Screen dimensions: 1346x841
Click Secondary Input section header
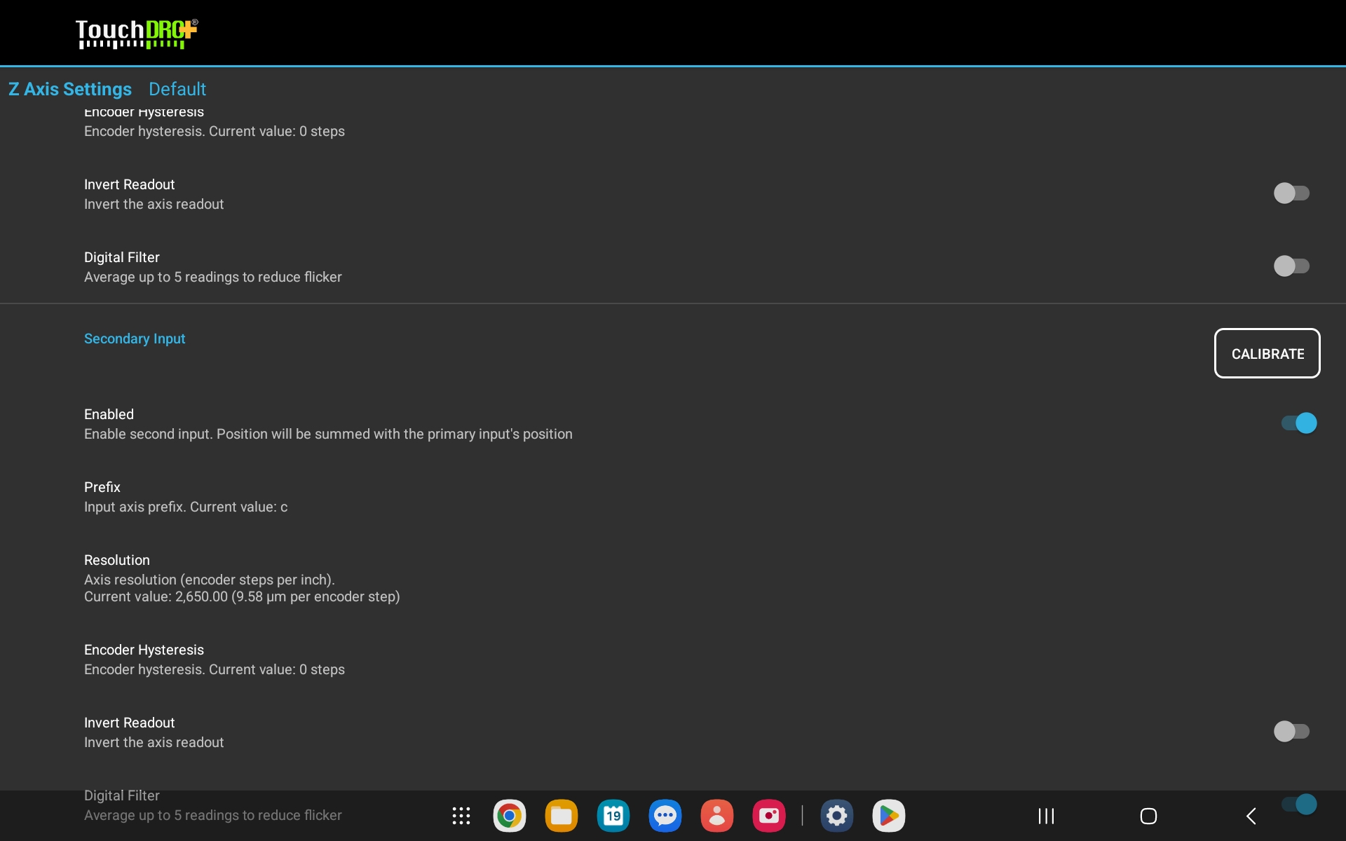pos(135,338)
